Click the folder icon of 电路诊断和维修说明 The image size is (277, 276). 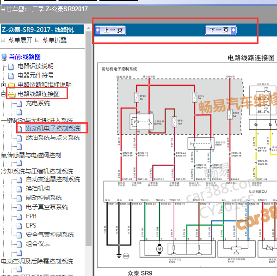point(12,85)
